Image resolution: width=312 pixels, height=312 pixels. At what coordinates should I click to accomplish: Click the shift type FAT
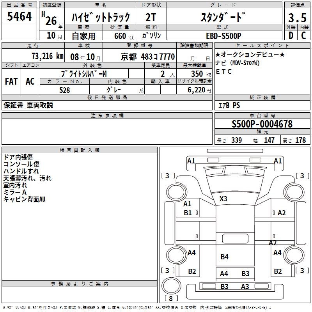(11, 82)
